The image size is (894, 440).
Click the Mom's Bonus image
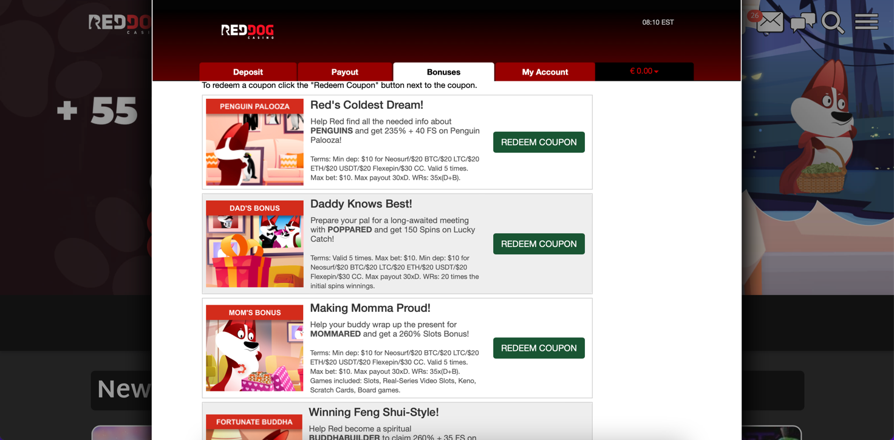click(254, 348)
